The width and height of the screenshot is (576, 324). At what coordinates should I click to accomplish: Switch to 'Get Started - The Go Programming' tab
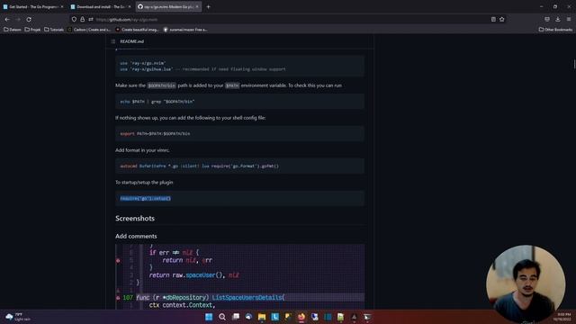pyautogui.click(x=33, y=6)
